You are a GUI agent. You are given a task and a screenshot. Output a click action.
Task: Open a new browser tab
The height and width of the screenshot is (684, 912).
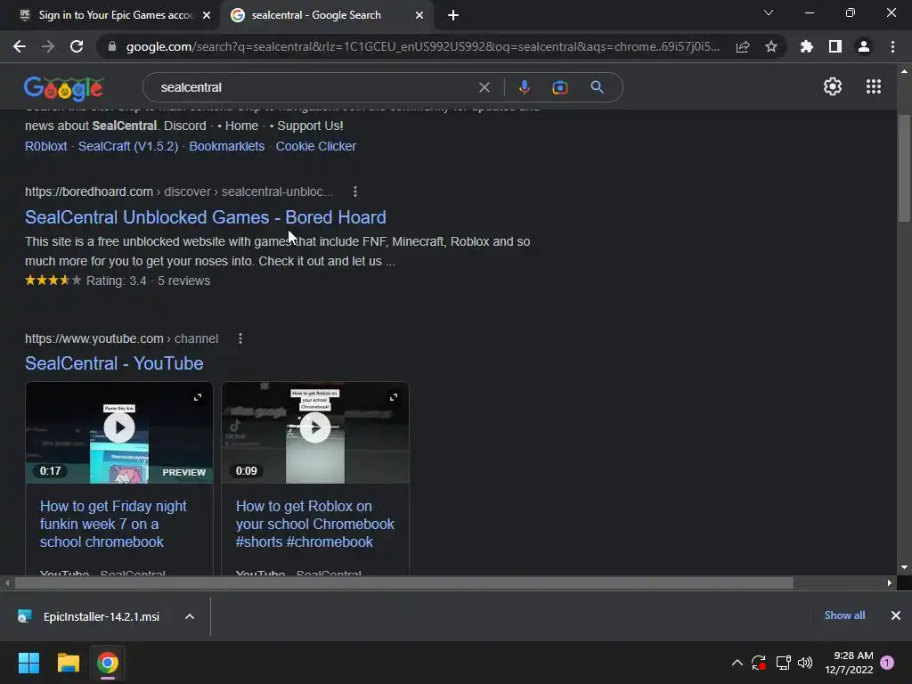tap(453, 15)
